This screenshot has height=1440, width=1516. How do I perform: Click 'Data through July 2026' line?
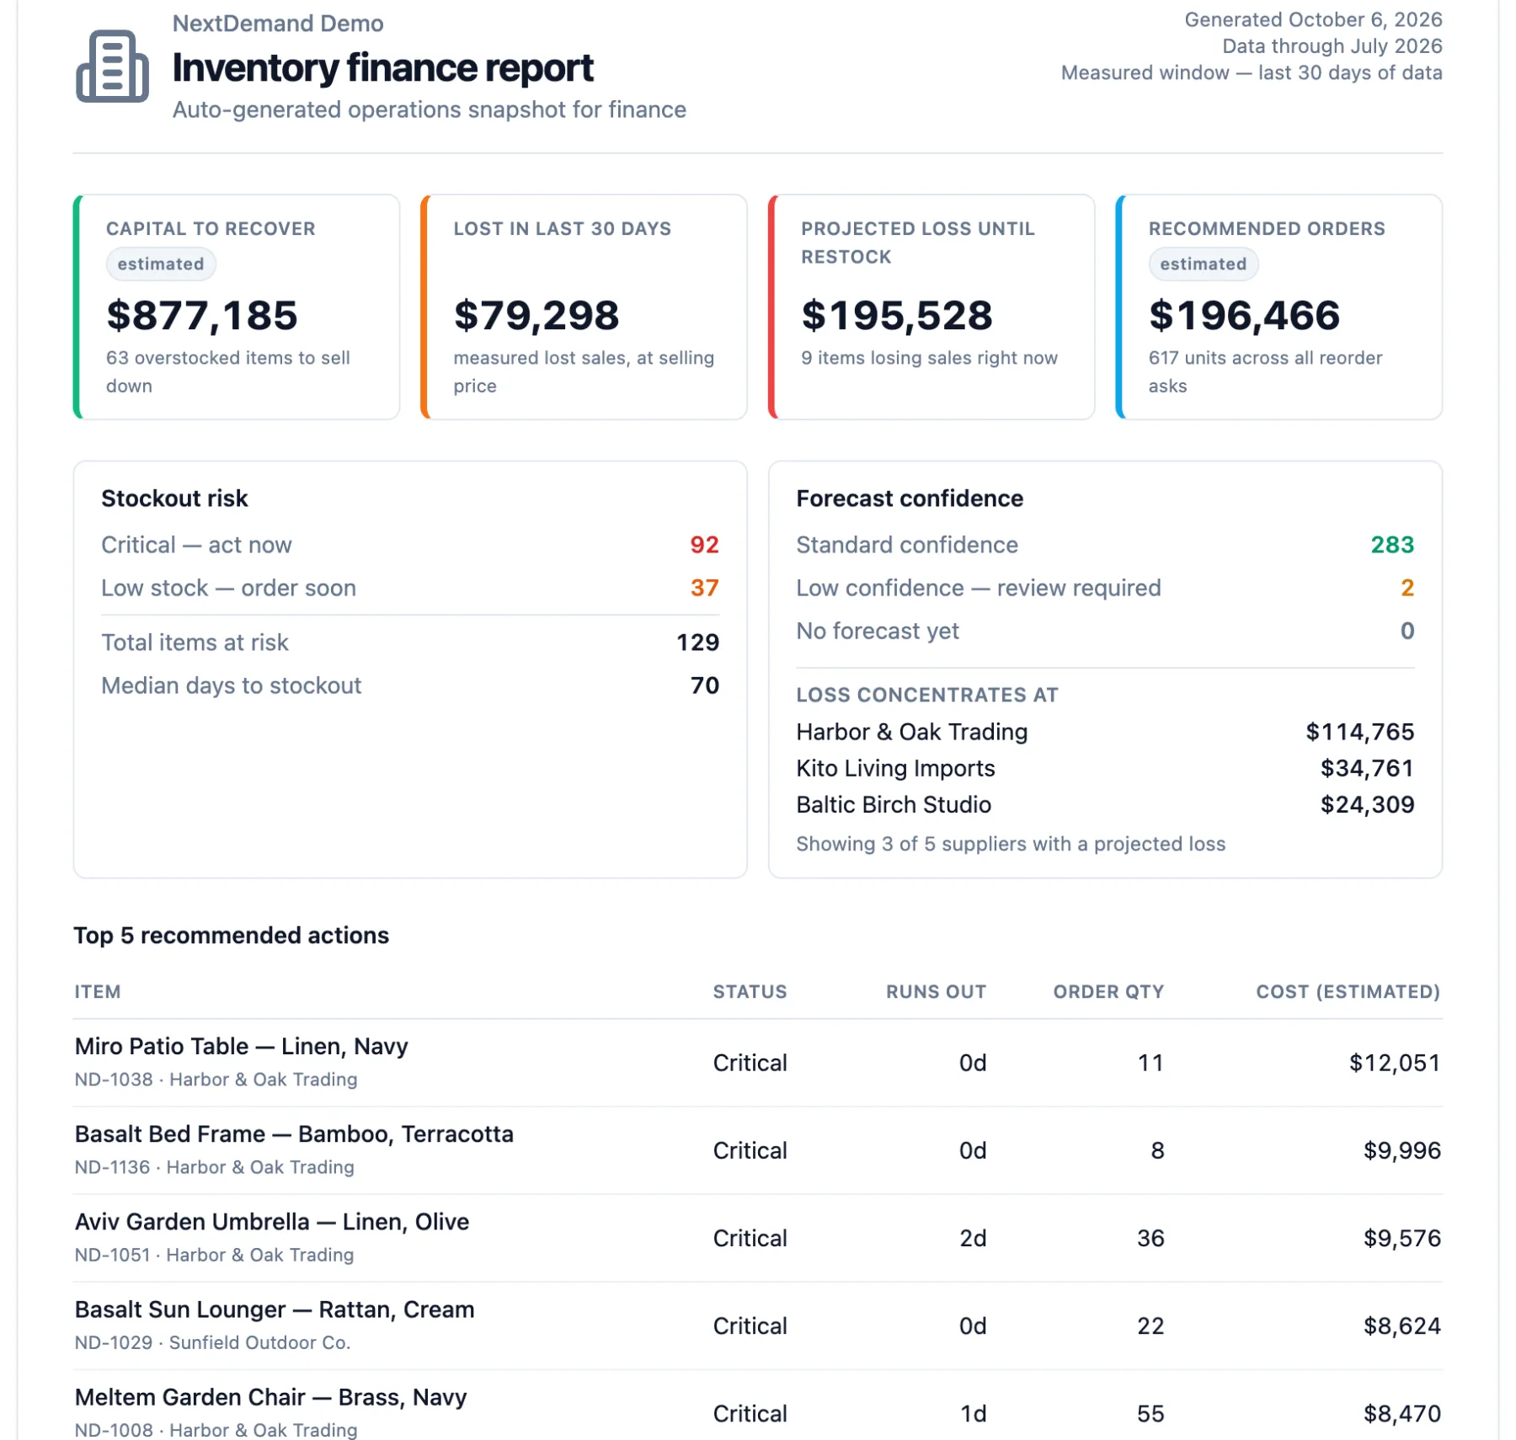1332,46
